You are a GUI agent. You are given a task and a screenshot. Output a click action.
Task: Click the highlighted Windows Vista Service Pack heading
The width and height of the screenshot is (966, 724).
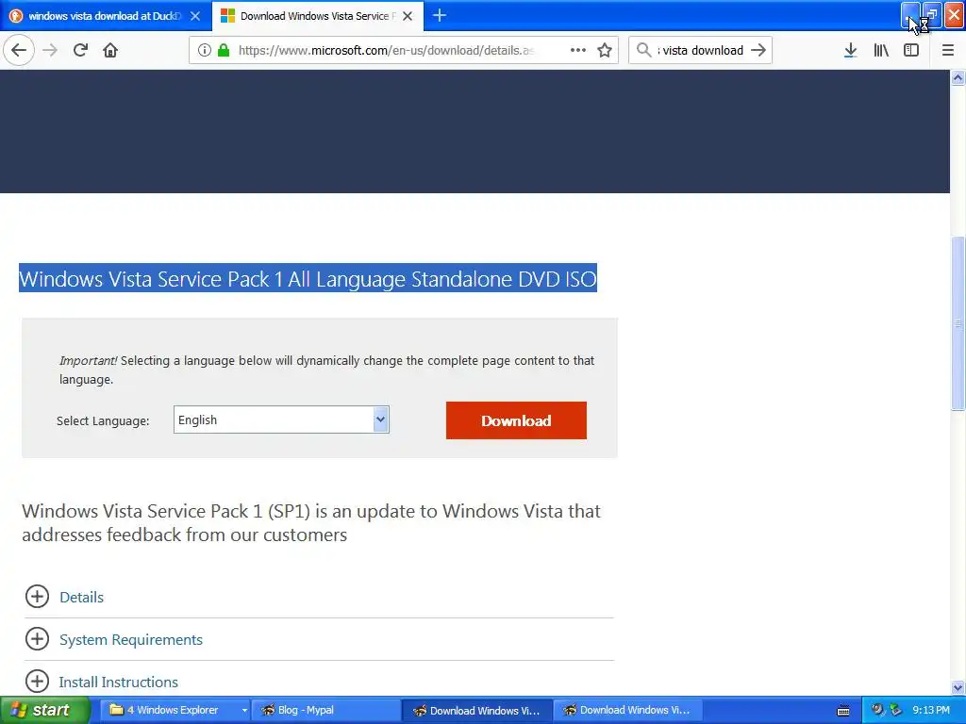308,278
